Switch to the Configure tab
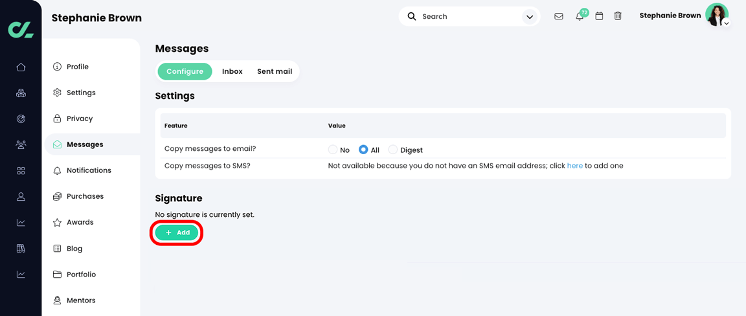This screenshot has height=316, width=746. [x=185, y=71]
